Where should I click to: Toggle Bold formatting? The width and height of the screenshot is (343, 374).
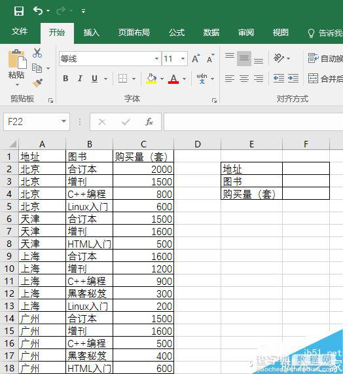point(65,79)
